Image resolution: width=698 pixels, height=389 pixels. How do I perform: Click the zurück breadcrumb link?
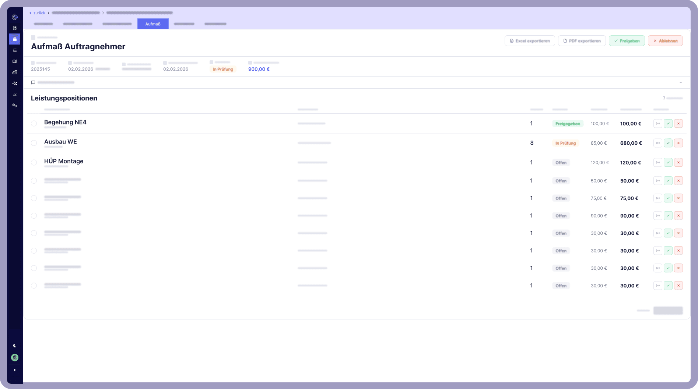[39, 13]
